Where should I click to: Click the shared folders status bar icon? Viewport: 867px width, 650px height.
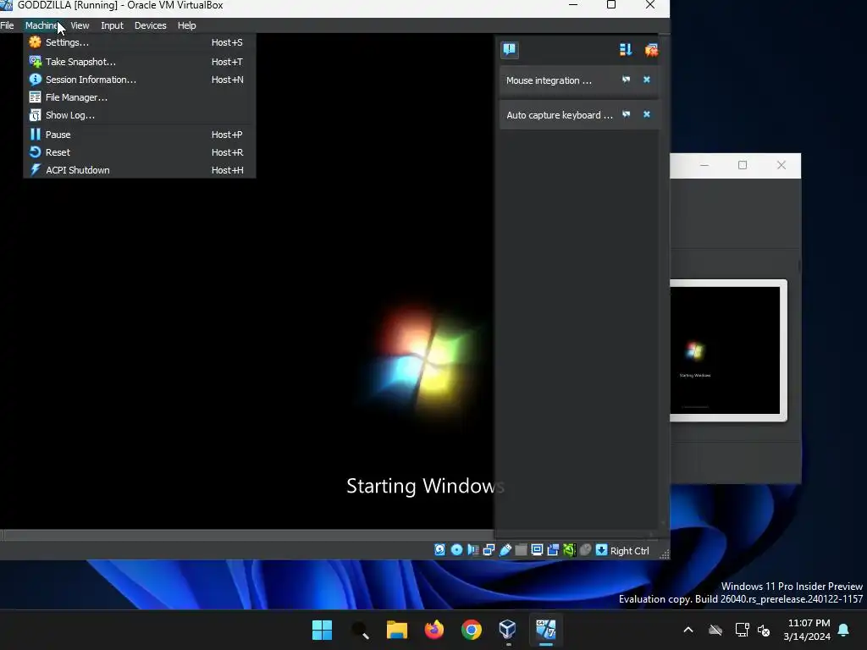tap(521, 550)
